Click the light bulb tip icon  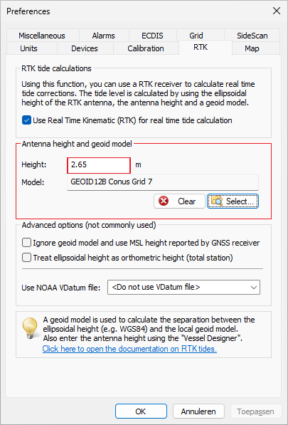[29, 328]
